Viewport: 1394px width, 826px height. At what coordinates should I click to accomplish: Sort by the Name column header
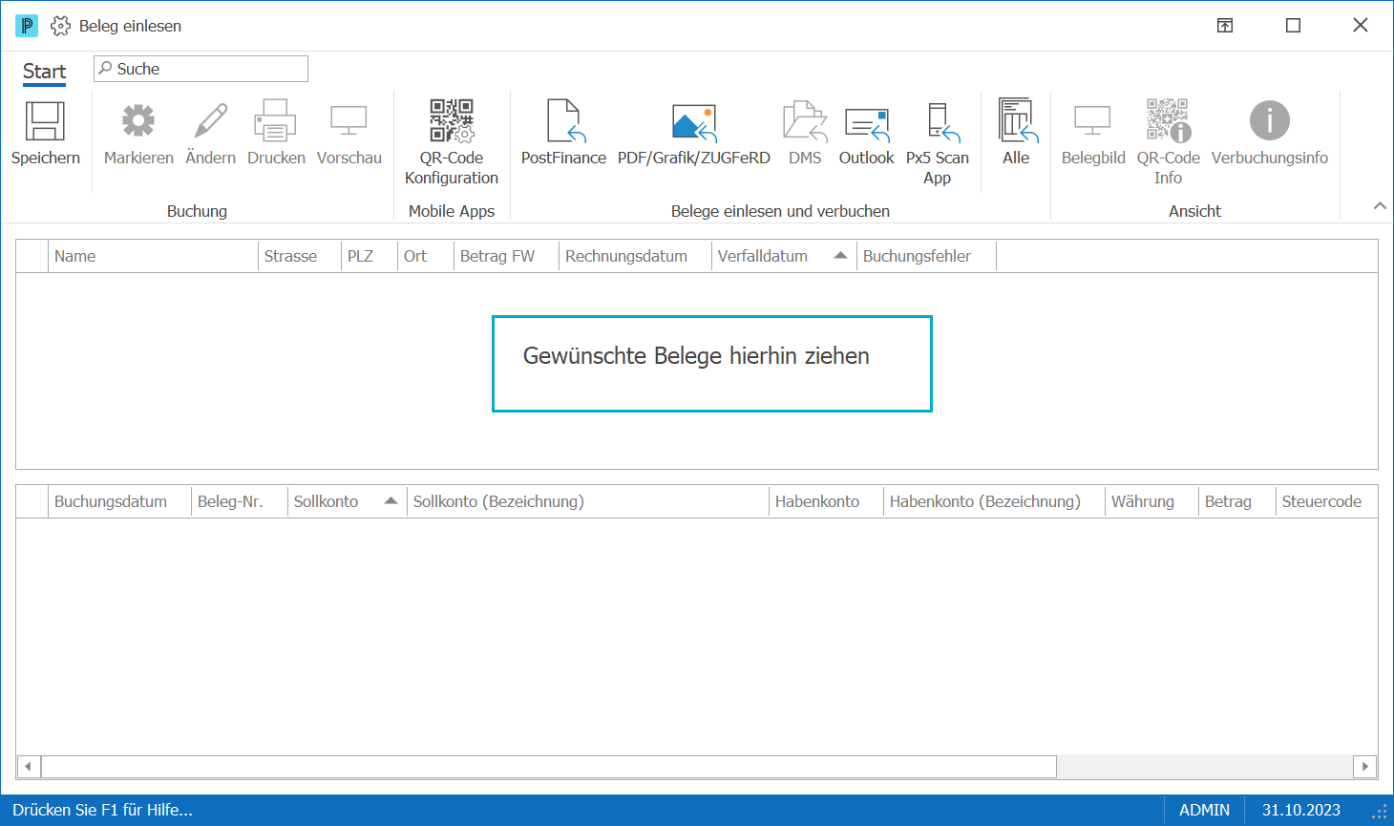point(153,256)
